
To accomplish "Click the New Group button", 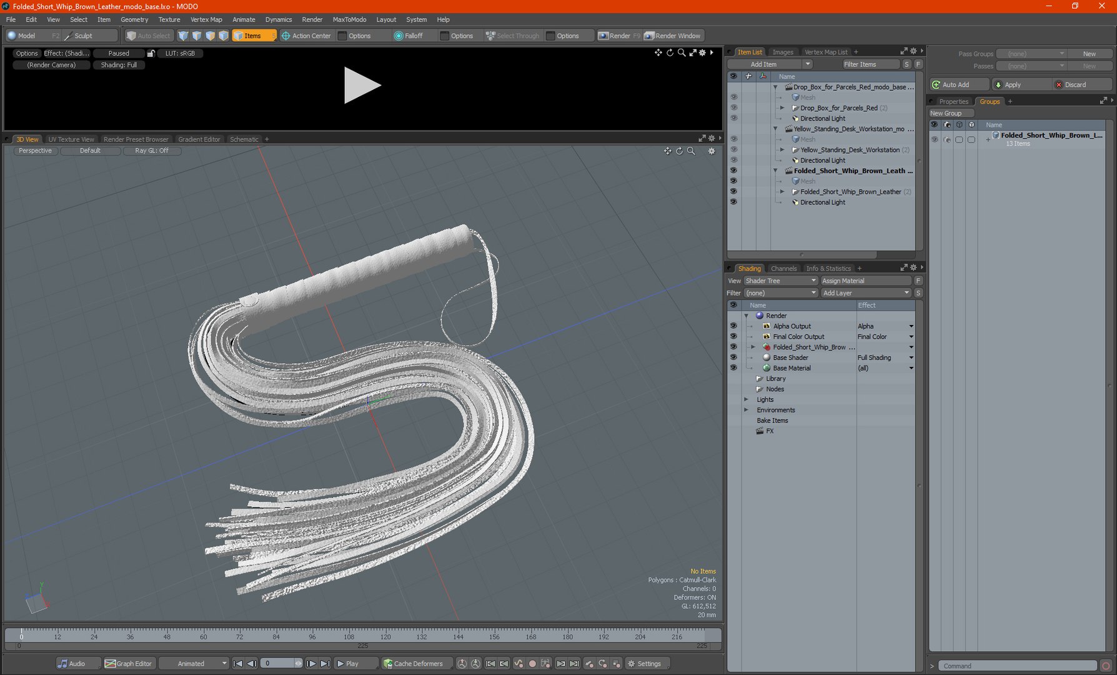I will (951, 113).
